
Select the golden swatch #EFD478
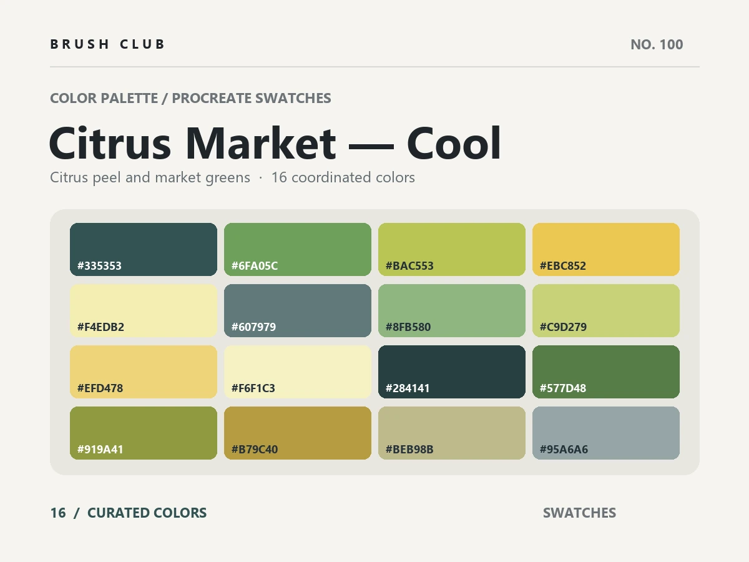[144, 372]
